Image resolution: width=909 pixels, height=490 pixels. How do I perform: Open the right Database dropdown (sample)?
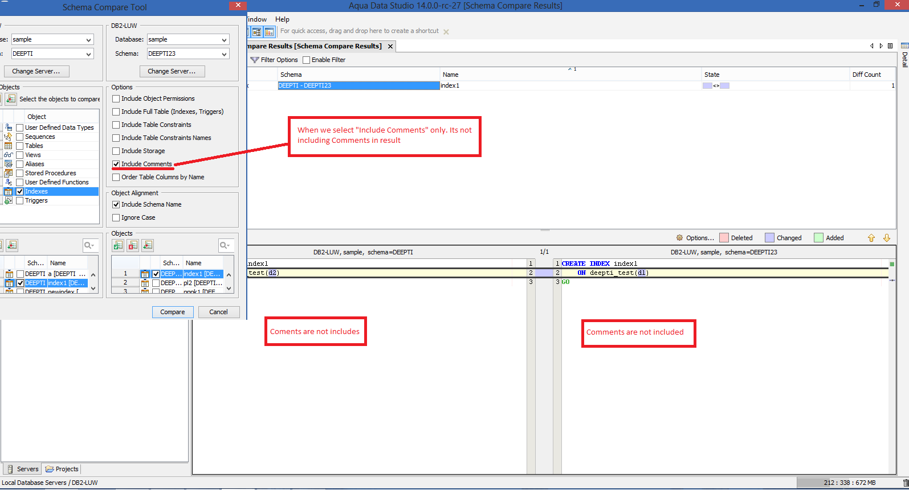pyautogui.click(x=224, y=39)
